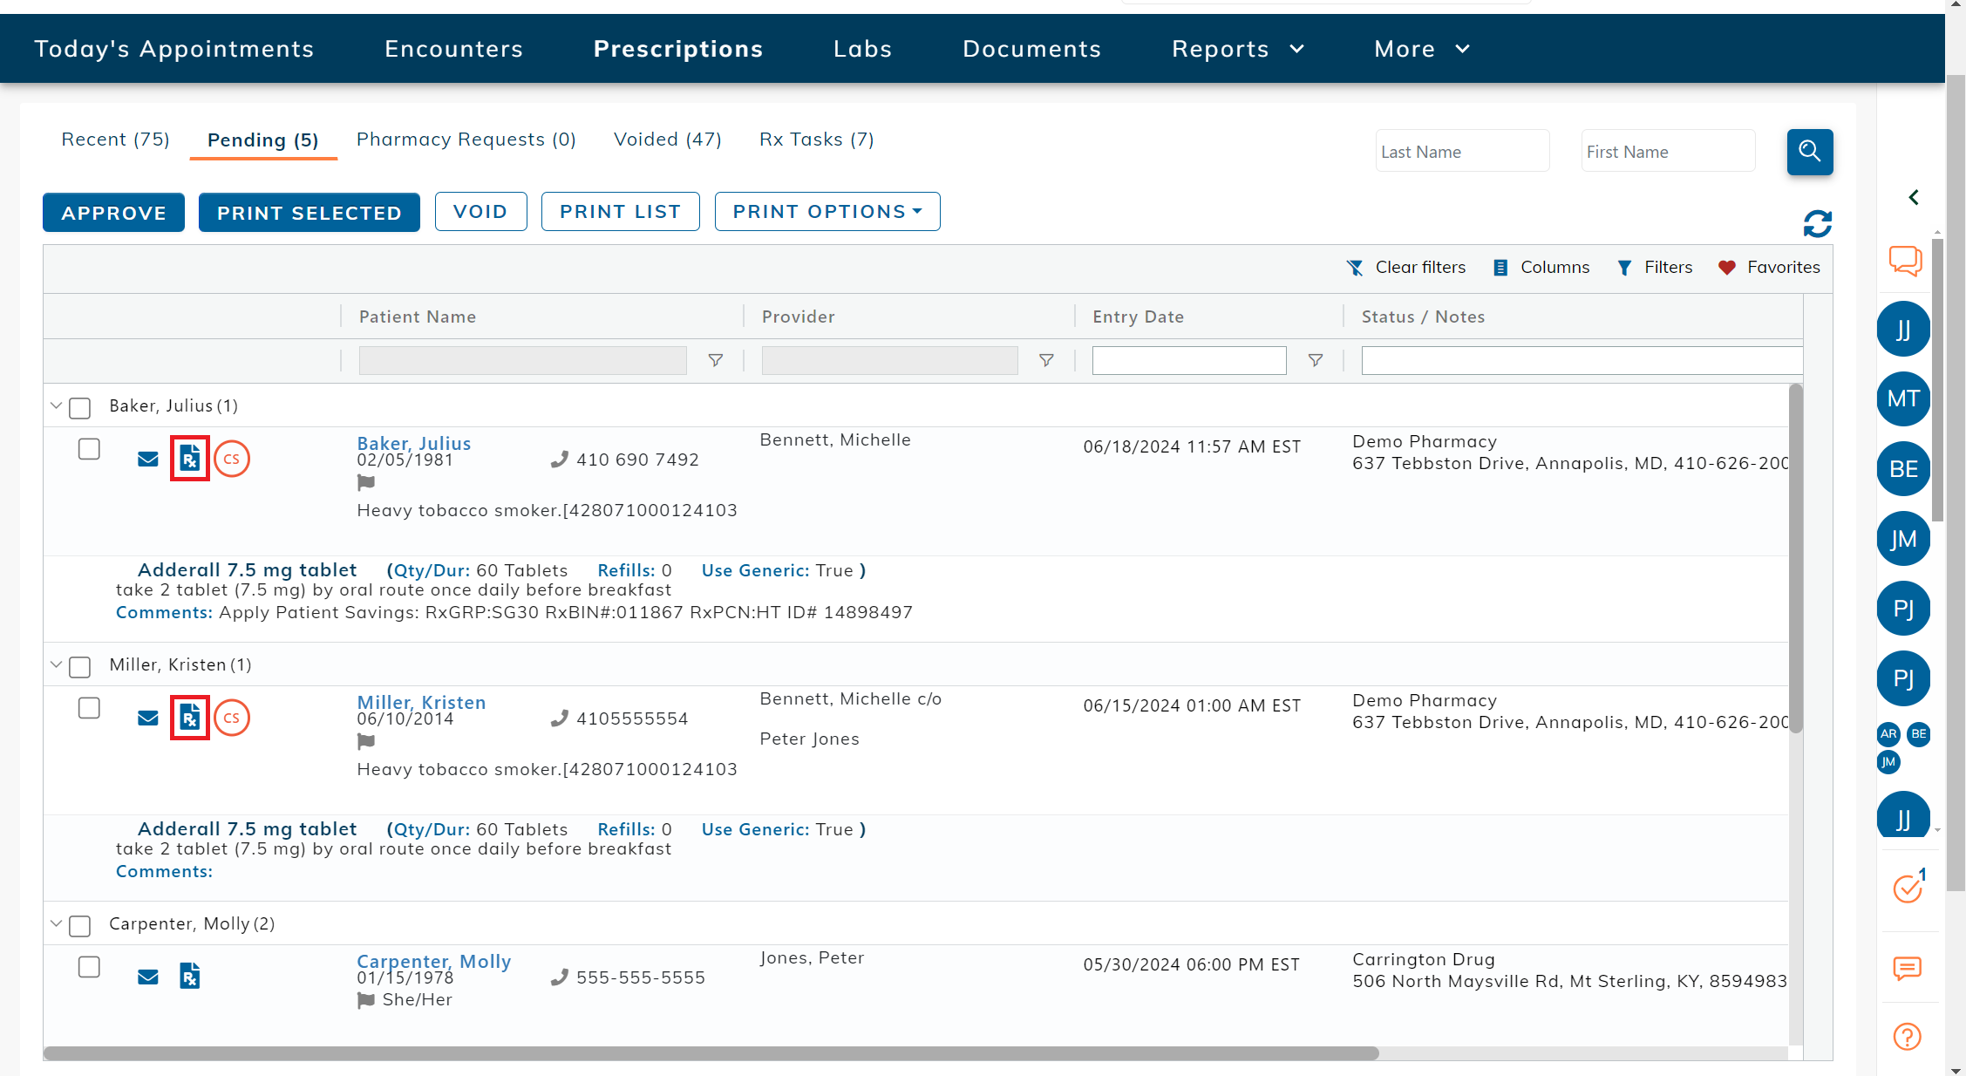Viewport: 1966px width, 1076px height.
Task: Switch to the Rx Tasks (7) tab
Action: 817,140
